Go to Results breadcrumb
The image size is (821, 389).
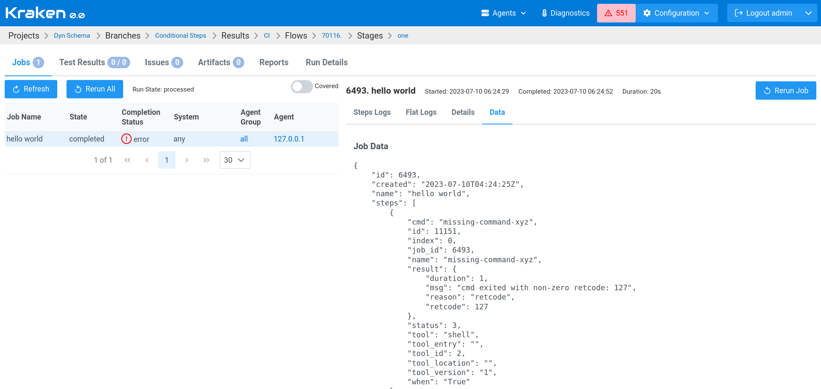(235, 36)
